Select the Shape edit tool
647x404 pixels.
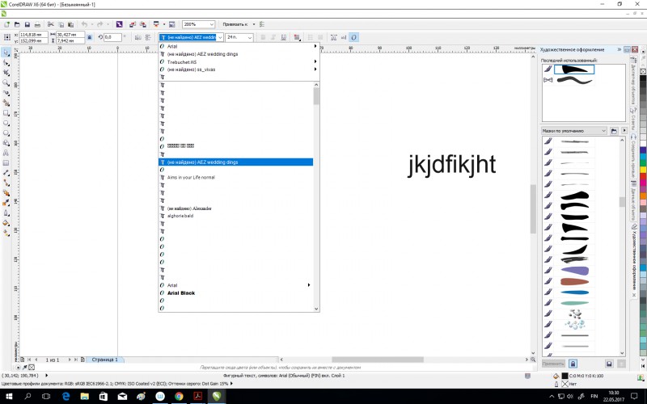pyautogui.click(x=6, y=63)
